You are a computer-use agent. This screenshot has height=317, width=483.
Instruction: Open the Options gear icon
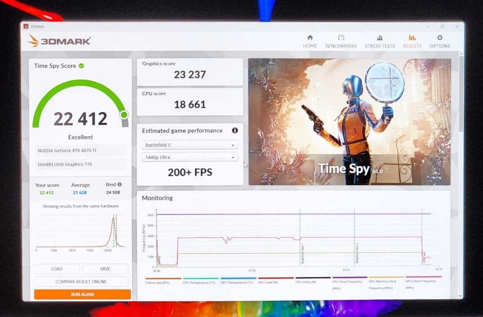[440, 37]
